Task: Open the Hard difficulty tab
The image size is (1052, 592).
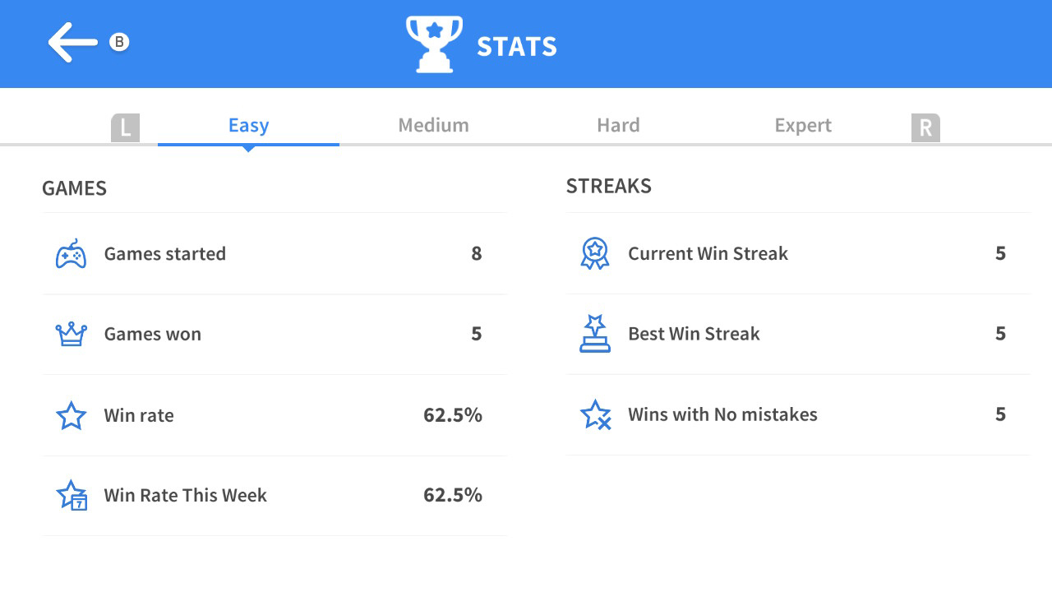Action: [619, 125]
